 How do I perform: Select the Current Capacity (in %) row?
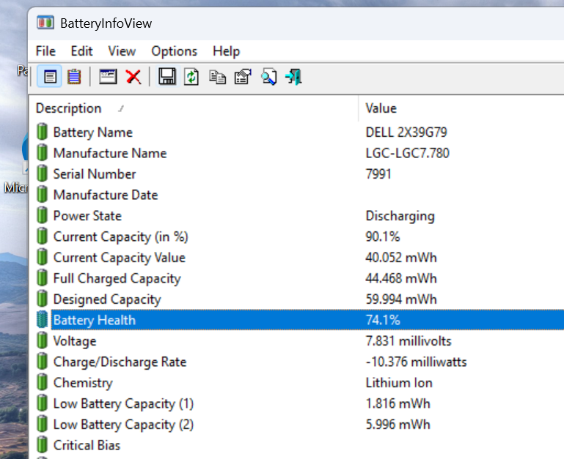[296, 236]
